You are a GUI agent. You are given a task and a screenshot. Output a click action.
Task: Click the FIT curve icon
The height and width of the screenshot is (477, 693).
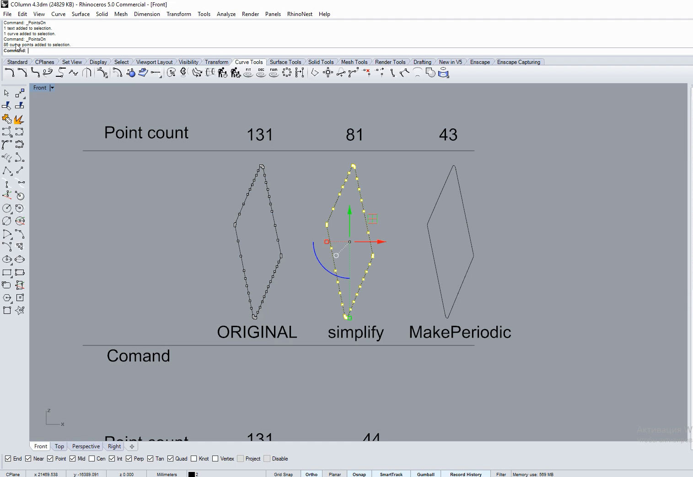[x=248, y=73]
